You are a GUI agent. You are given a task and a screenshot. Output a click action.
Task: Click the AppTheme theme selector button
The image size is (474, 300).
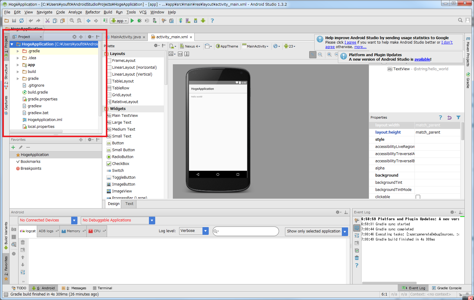point(227,46)
